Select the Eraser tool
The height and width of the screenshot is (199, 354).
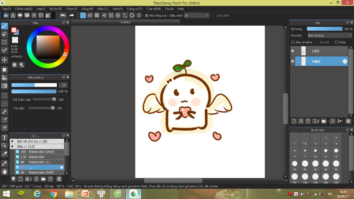[4, 34]
